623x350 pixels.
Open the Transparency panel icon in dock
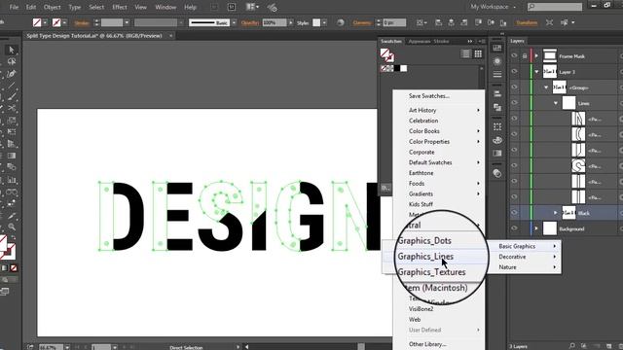pos(497,173)
